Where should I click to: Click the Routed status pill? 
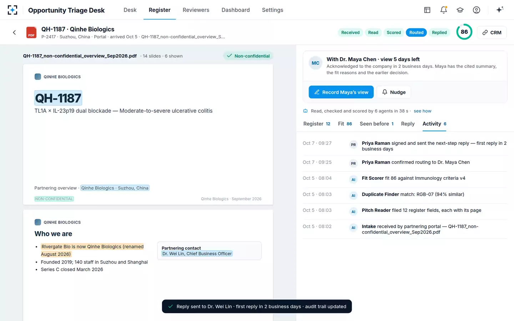click(x=416, y=32)
